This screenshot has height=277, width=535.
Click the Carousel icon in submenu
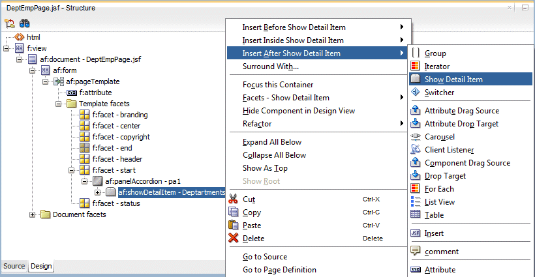point(415,137)
